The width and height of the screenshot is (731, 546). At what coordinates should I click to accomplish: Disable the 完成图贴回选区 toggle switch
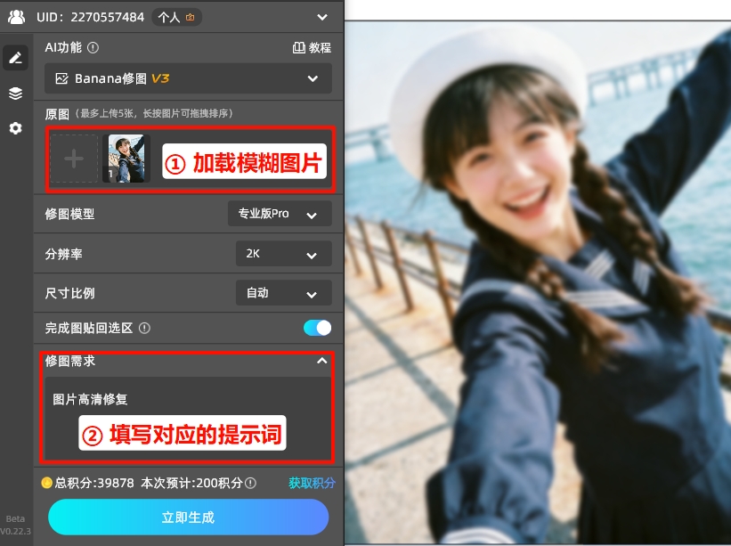point(317,328)
